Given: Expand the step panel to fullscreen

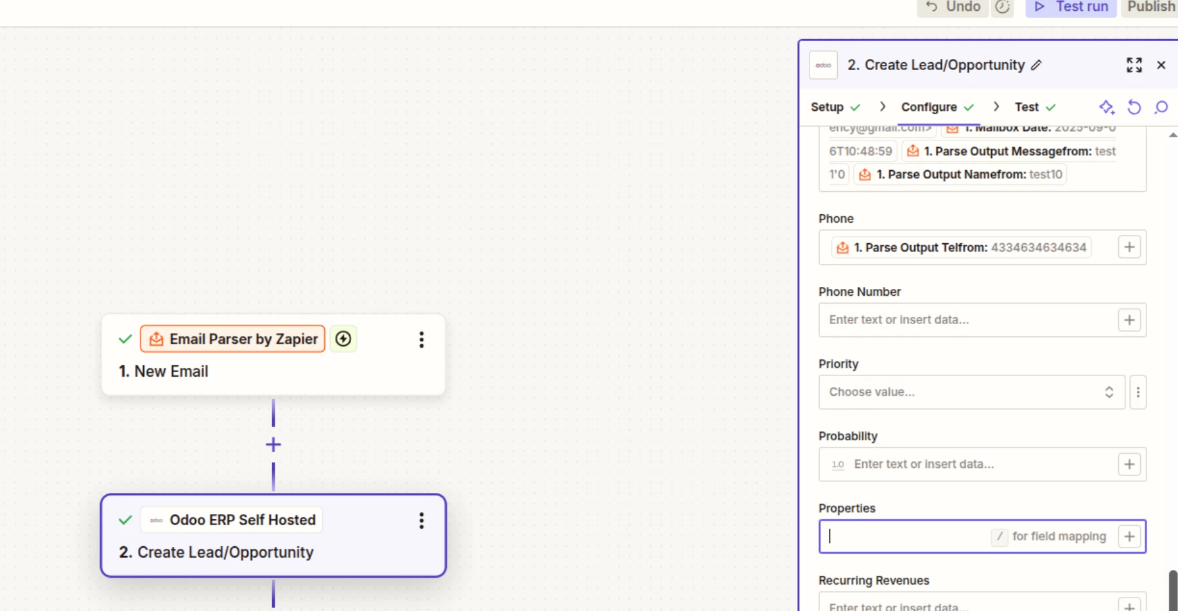Looking at the screenshot, I should point(1134,65).
